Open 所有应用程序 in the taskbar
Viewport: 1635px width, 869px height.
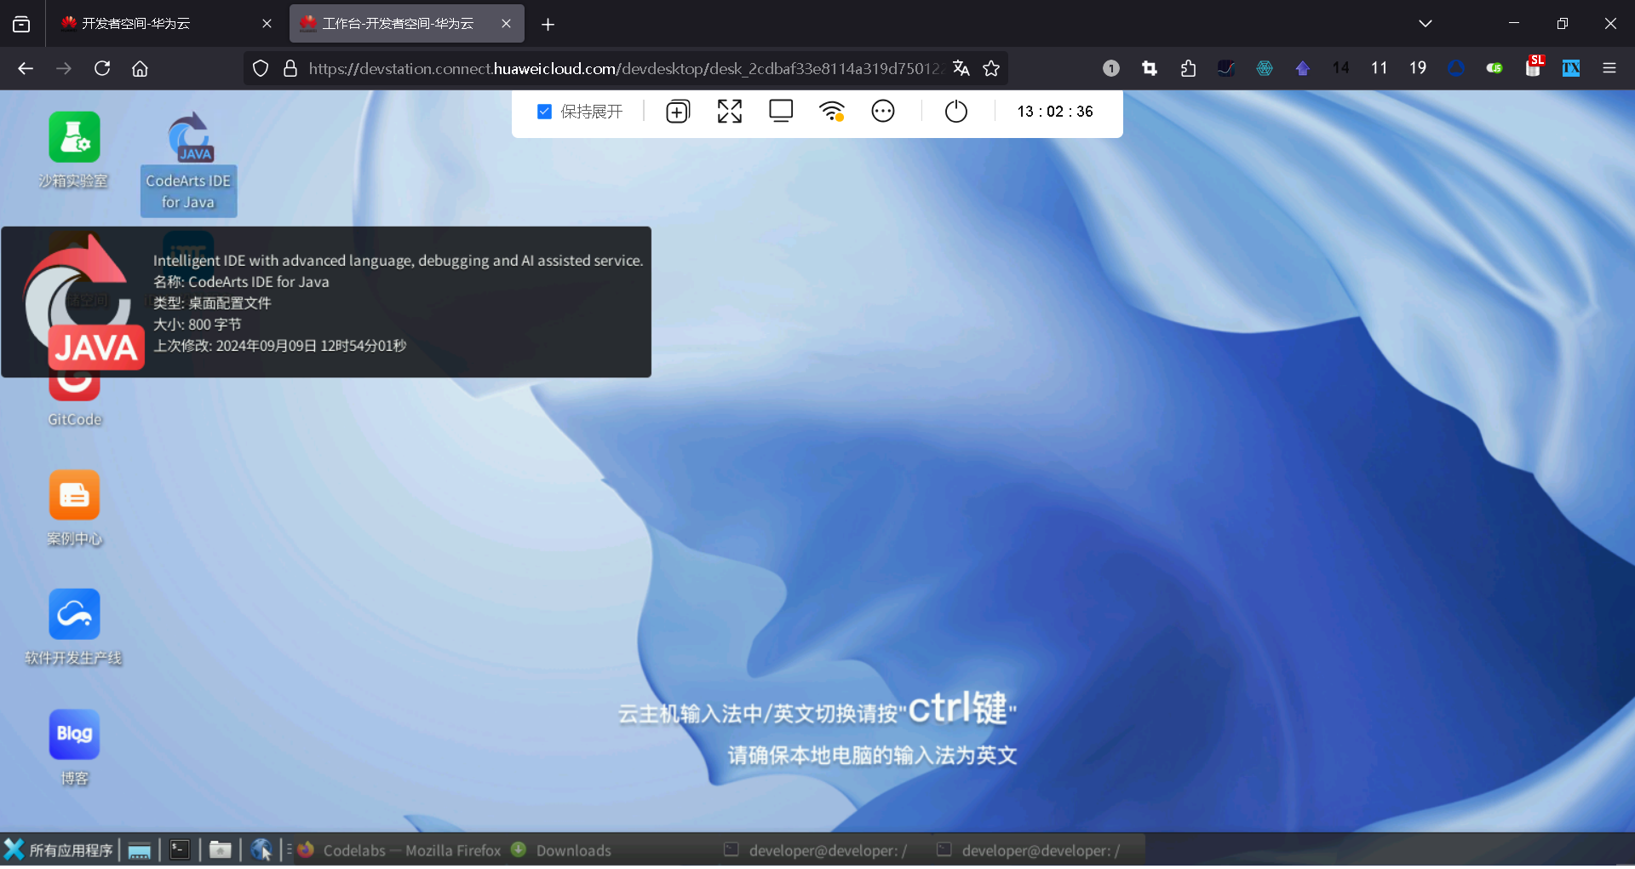(x=58, y=849)
